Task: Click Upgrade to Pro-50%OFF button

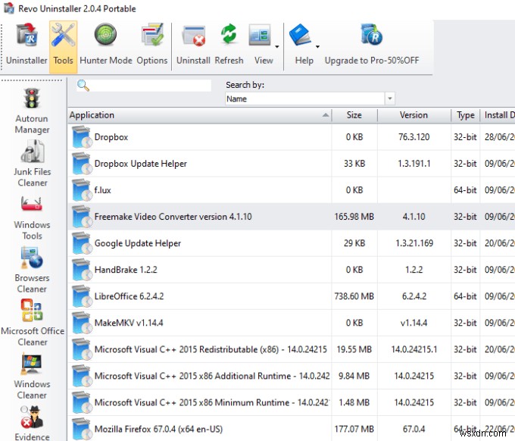Action: [x=371, y=44]
